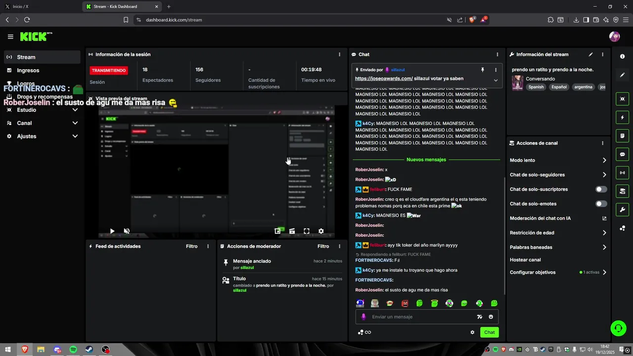Viewport: 633px width, 356px height.
Task: Open the 7TV emote picker
Action: tap(479, 317)
